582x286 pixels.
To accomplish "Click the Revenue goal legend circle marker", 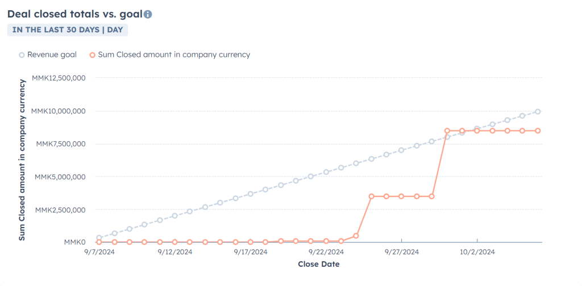I will click(22, 55).
